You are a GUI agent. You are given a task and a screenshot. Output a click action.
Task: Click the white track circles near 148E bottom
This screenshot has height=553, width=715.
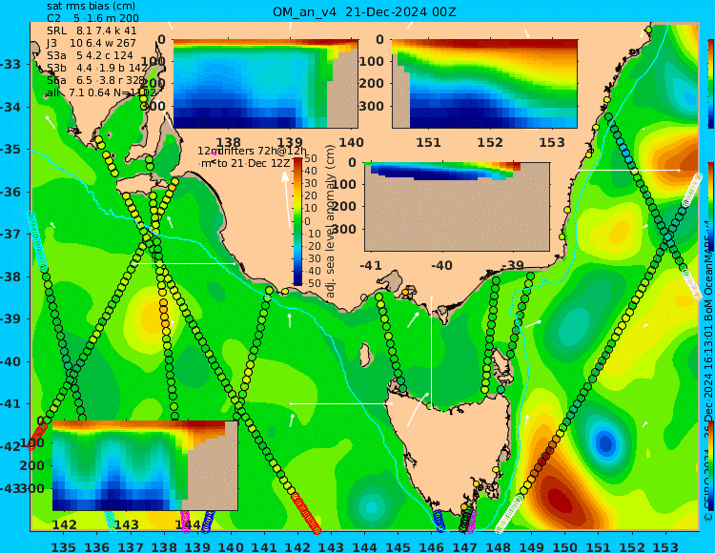[509, 514]
